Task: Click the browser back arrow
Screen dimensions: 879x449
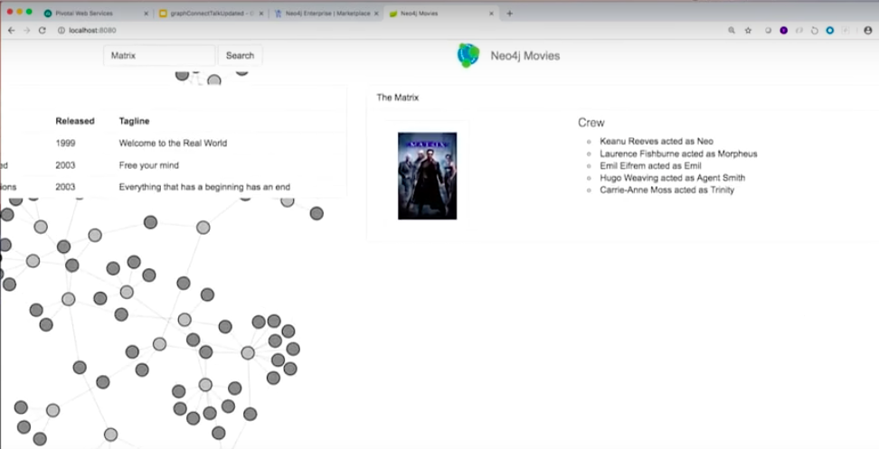Action: coord(11,30)
